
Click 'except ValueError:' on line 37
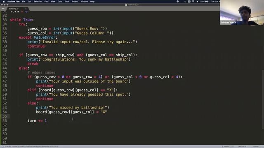pyautogui.click(x=38, y=37)
